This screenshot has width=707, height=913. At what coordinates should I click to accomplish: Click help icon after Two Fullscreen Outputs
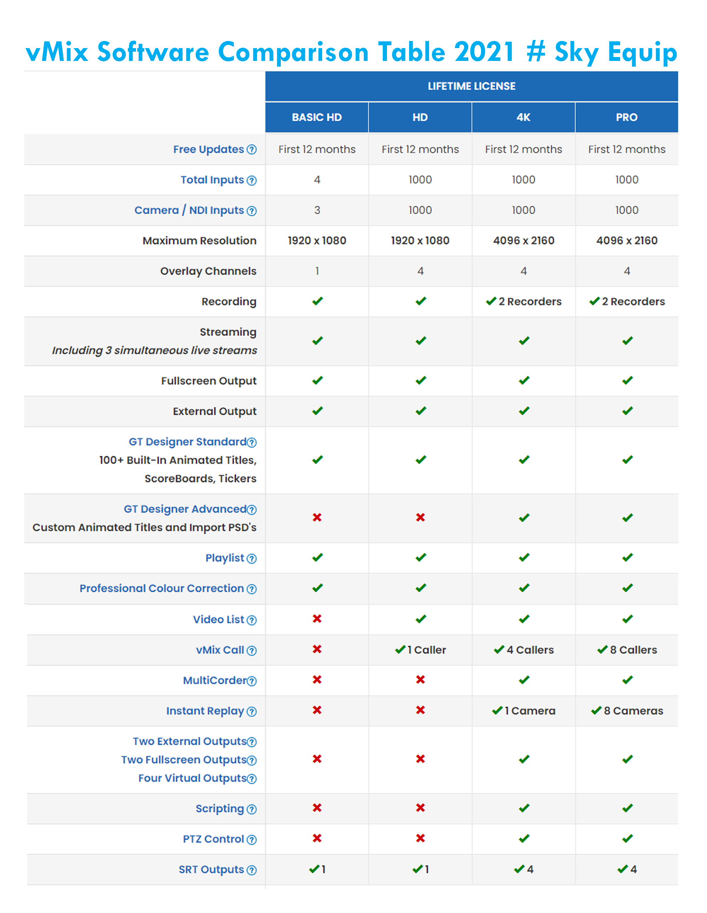[x=251, y=760]
